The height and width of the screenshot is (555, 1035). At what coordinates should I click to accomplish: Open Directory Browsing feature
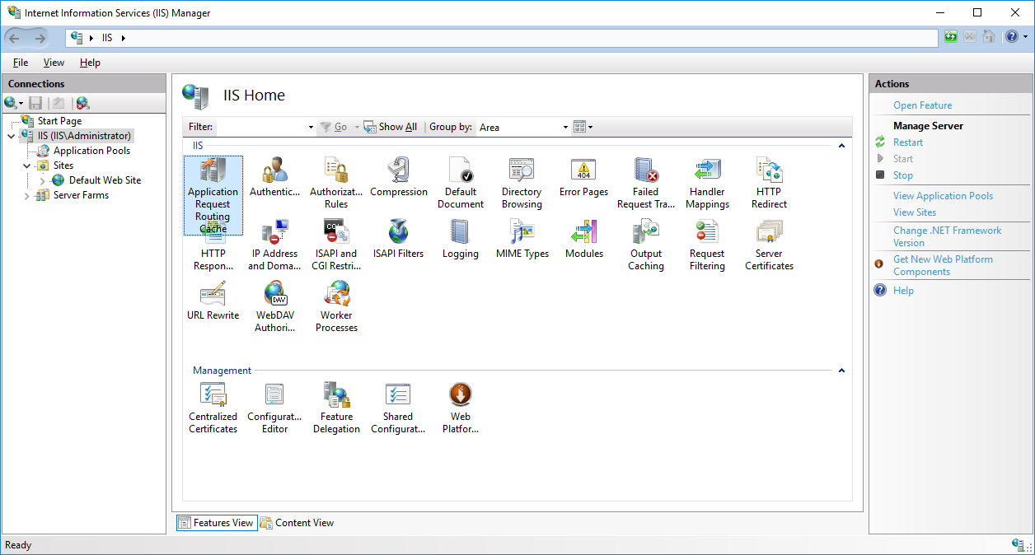[x=522, y=183]
